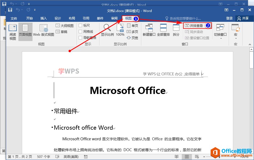Click the vertical scrollbar thumb
The height and width of the screenshot is (160, 254).
coord(251,60)
